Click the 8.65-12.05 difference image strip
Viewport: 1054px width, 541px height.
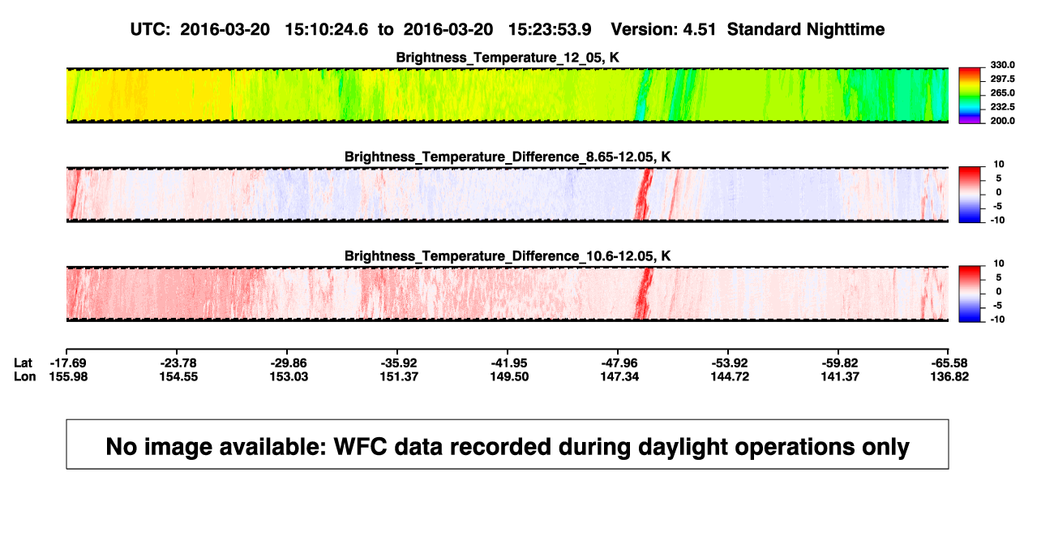507,195
